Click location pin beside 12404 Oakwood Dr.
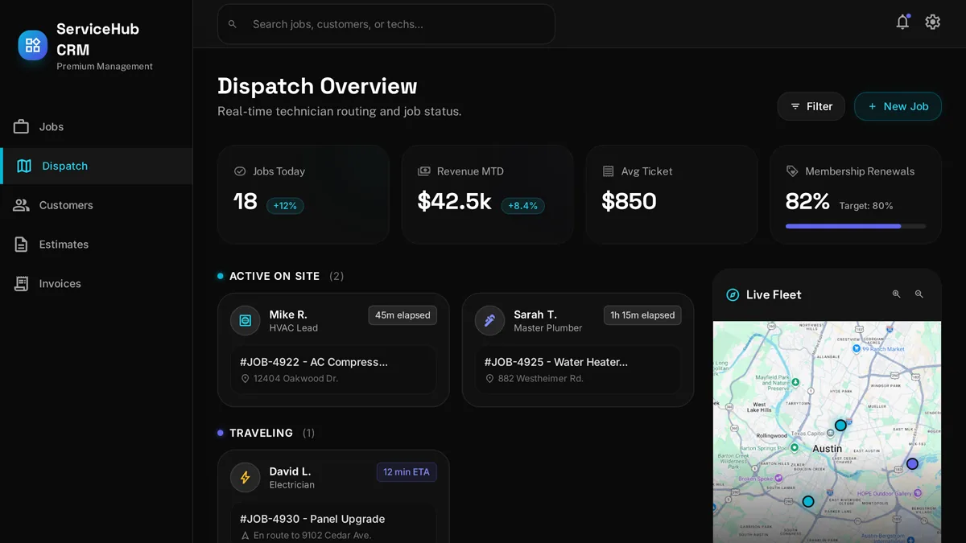 pos(246,379)
